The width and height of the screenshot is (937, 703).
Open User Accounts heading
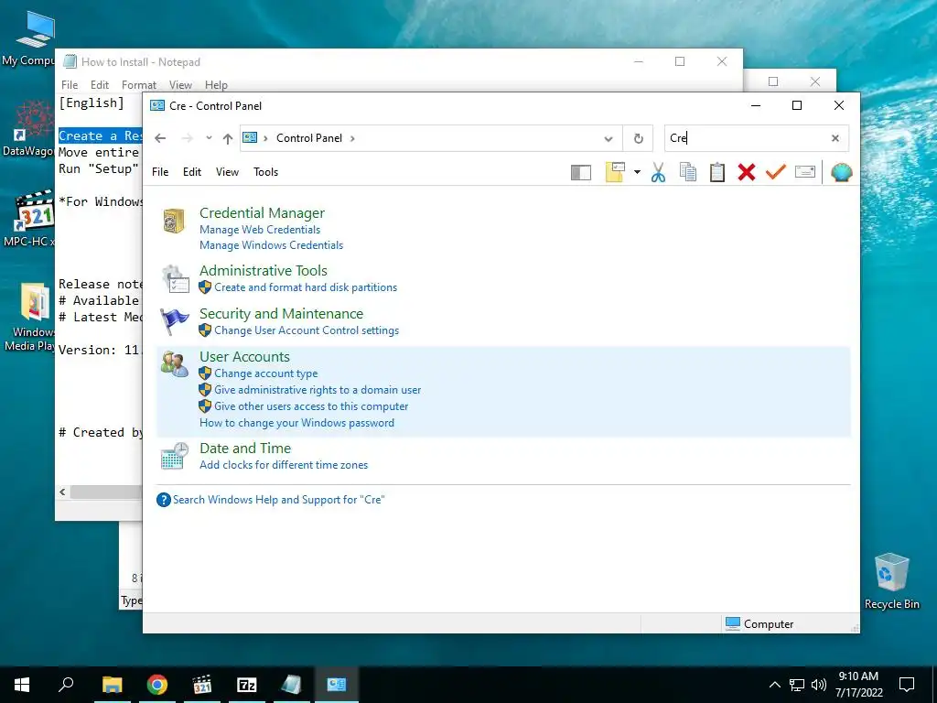click(244, 357)
